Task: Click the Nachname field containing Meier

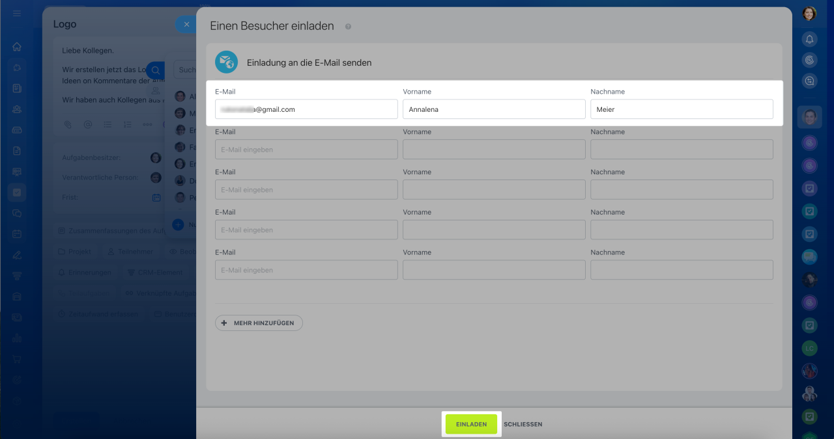Action: [682, 109]
